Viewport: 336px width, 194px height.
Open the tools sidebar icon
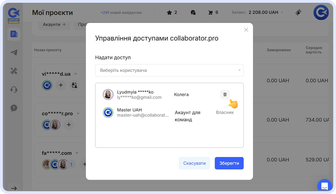pyautogui.click(x=14, y=71)
